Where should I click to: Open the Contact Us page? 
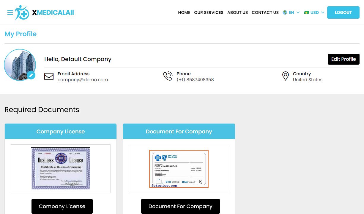point(265,12)
